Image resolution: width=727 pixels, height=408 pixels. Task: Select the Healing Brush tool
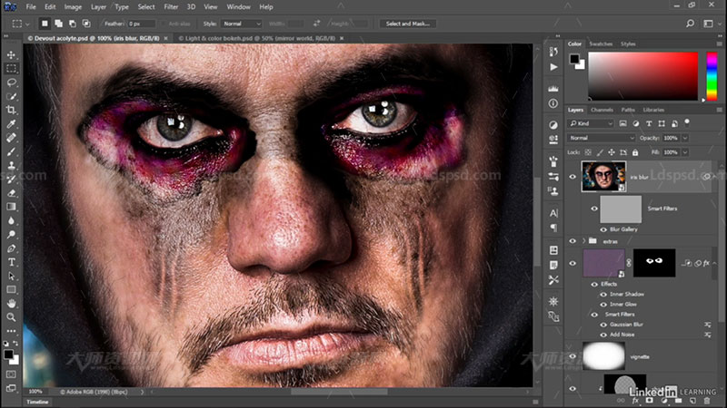[11, 138]
